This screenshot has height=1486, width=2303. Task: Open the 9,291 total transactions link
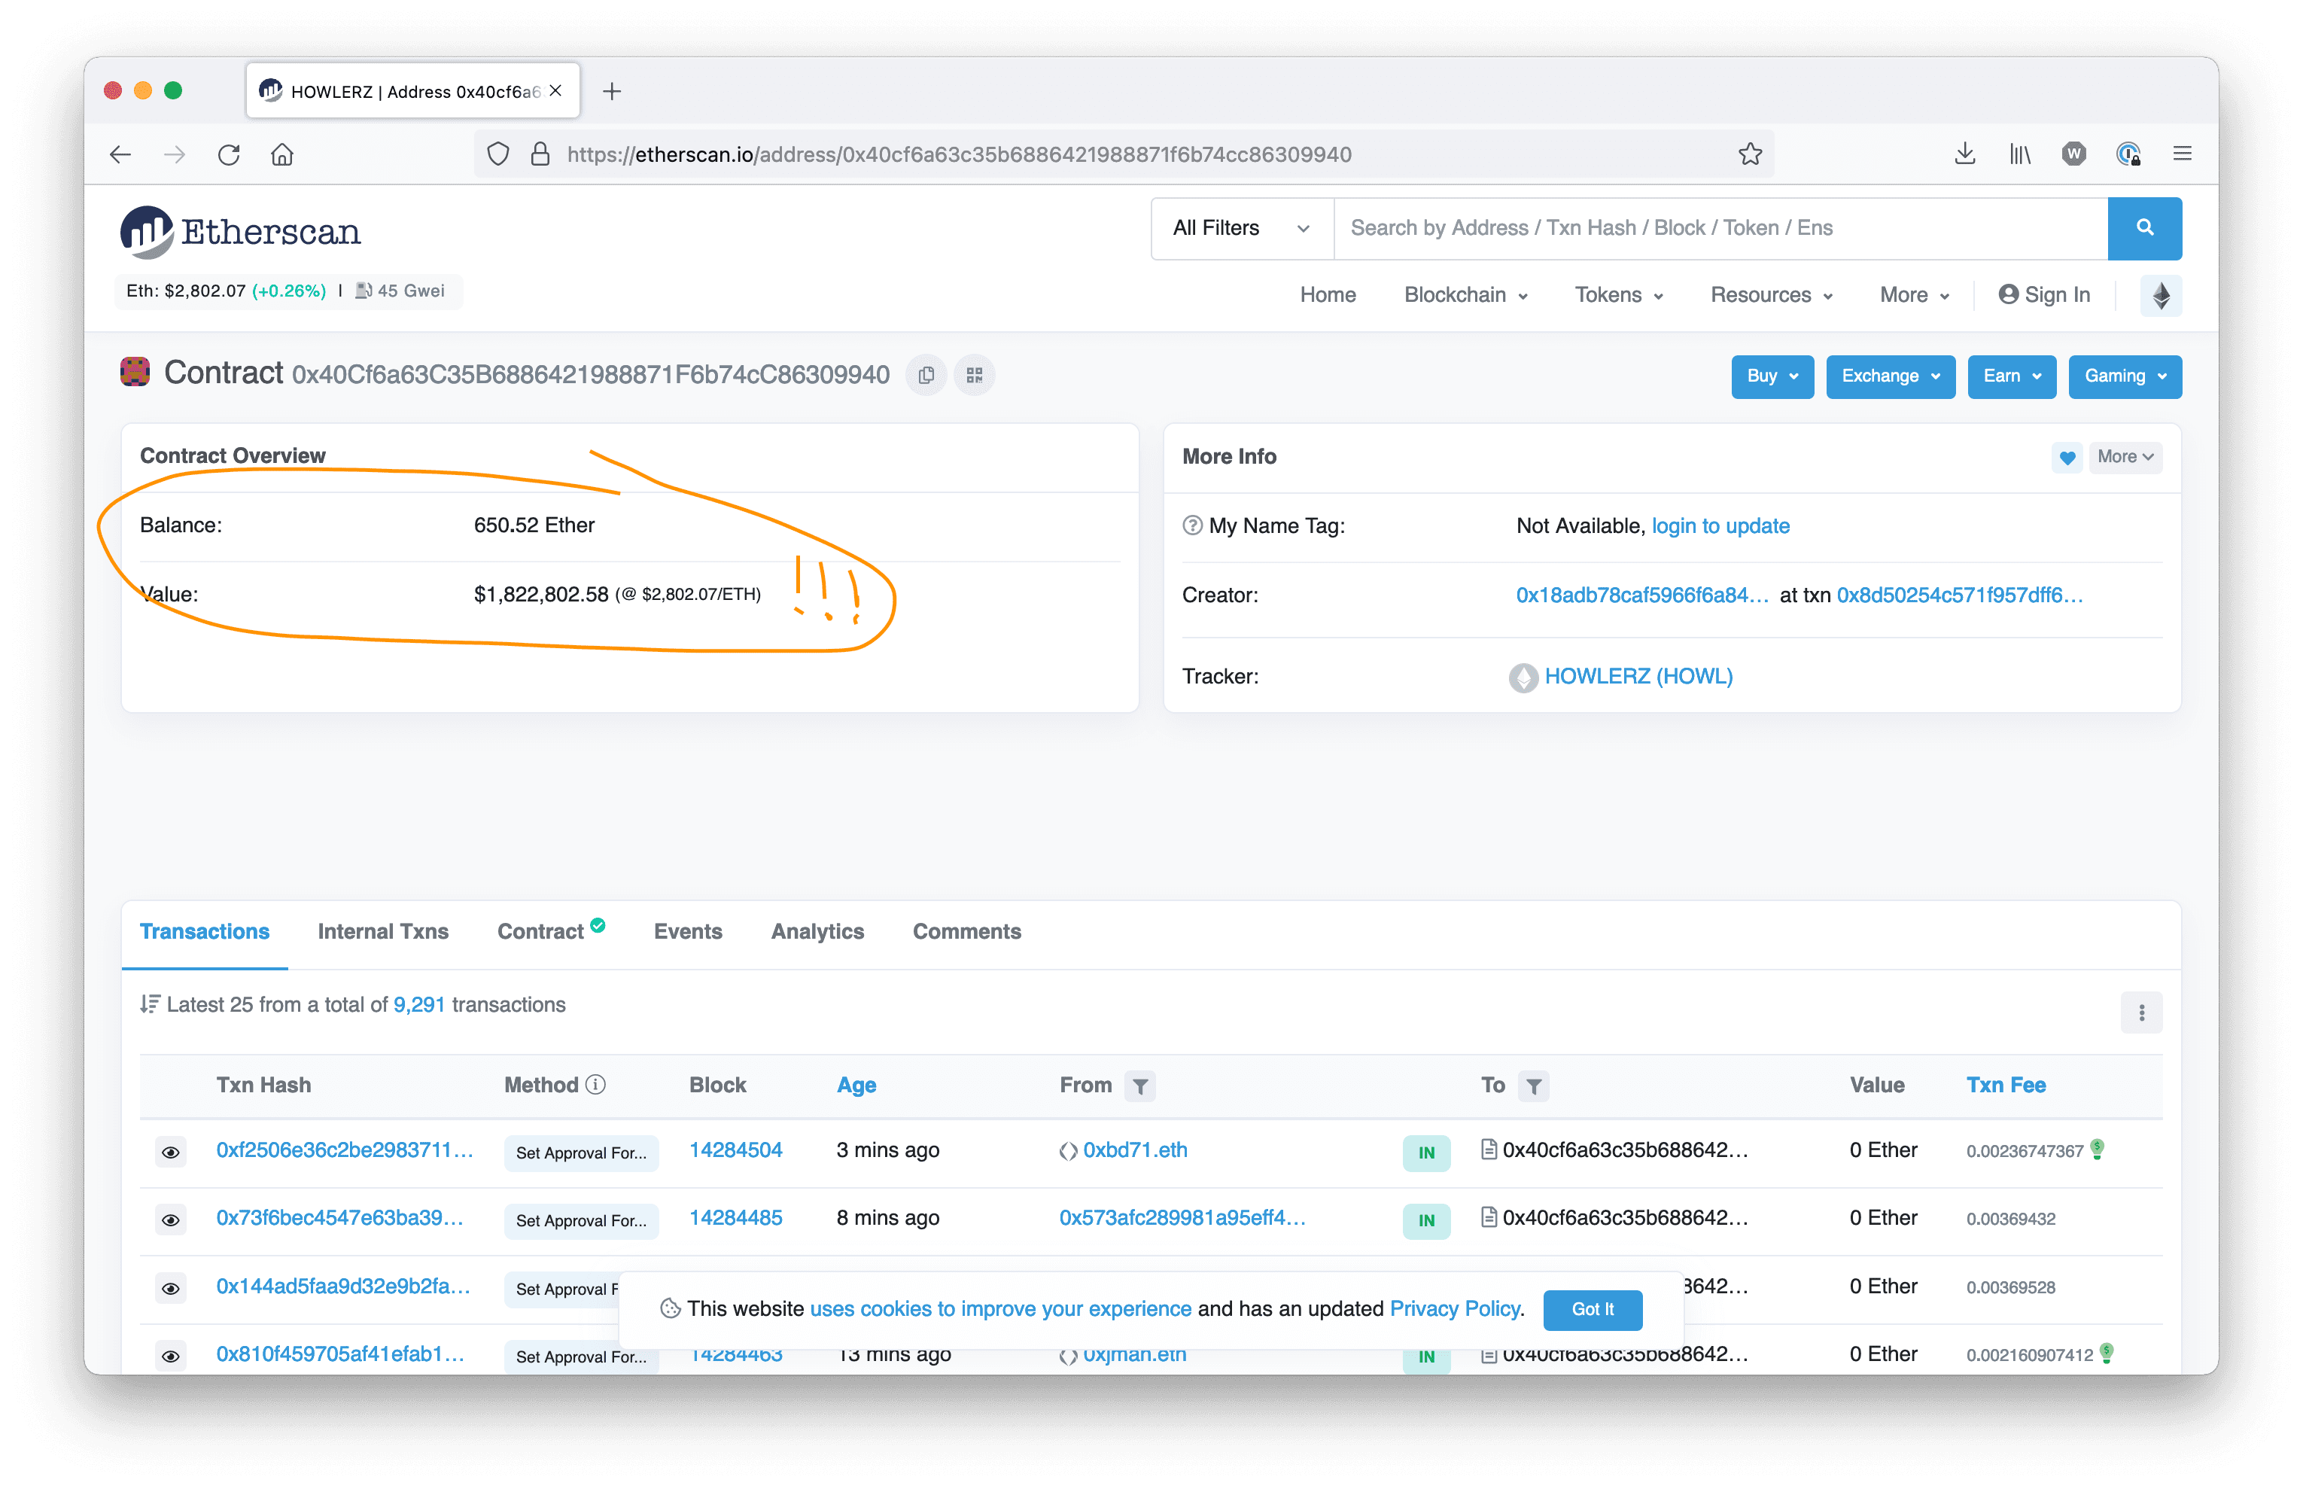tap(418, 1004)
